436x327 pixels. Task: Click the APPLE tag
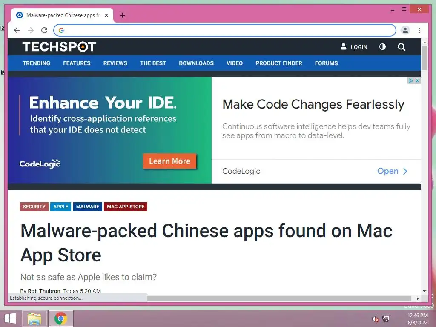pyautogui.click(x=60, y=207)
